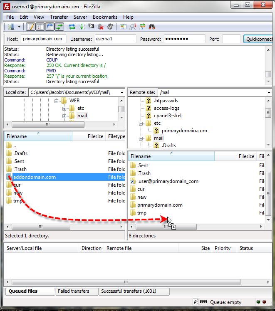Click the Port input field
Viewport: 275px width, 311px height.
pyautogui.click(x=231, y=39)
